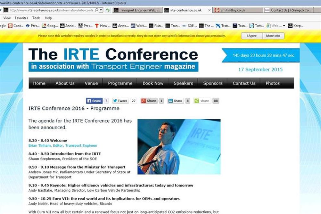
Task: Open the address bar dropdown arrow
Action: click(101, 10)
